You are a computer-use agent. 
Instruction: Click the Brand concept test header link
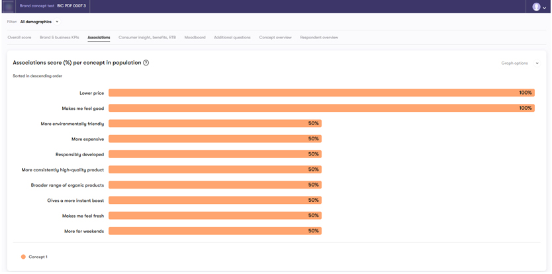[37, 6]
